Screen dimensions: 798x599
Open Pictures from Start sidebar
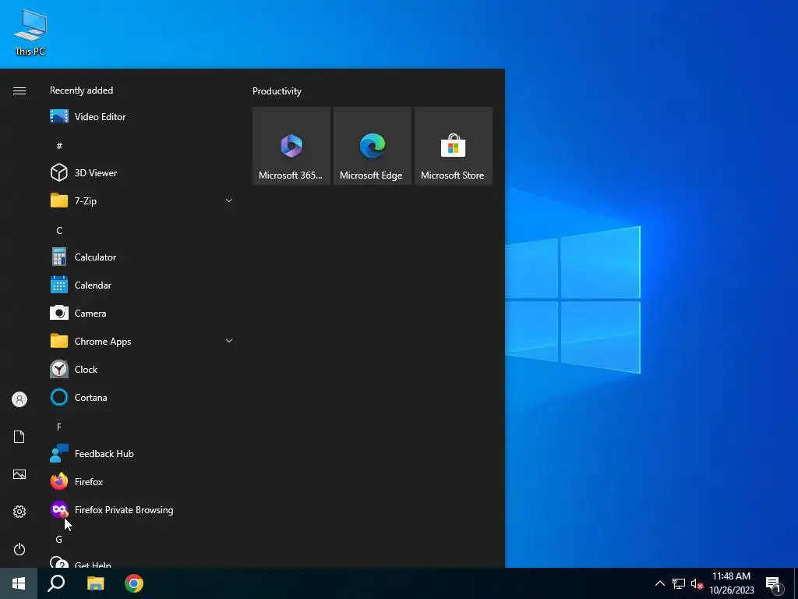(x=19, y=474)
